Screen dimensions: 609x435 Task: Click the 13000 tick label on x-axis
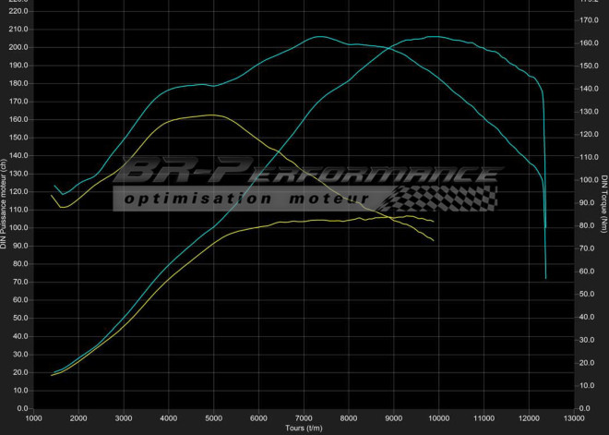tap(574, 417)
